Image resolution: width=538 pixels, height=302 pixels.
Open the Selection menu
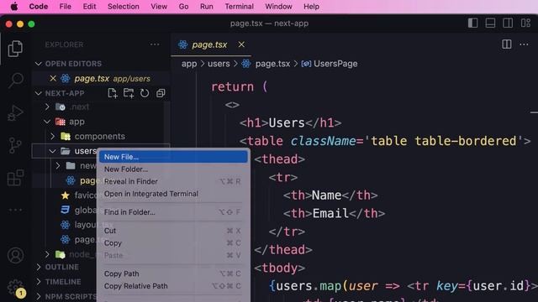pos(124,7)
